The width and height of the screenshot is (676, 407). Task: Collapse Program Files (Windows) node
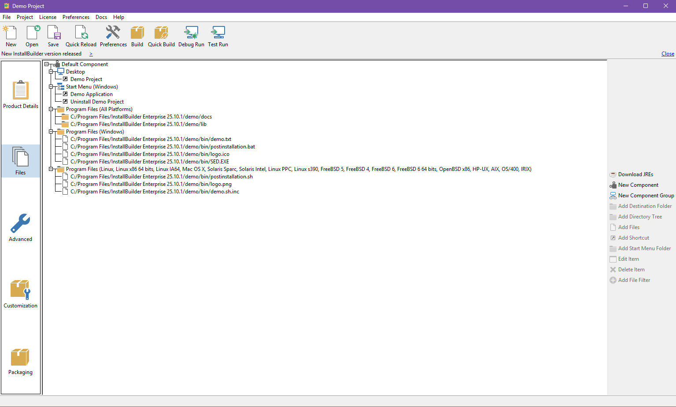pyautogui.click(x=51, y=132)
